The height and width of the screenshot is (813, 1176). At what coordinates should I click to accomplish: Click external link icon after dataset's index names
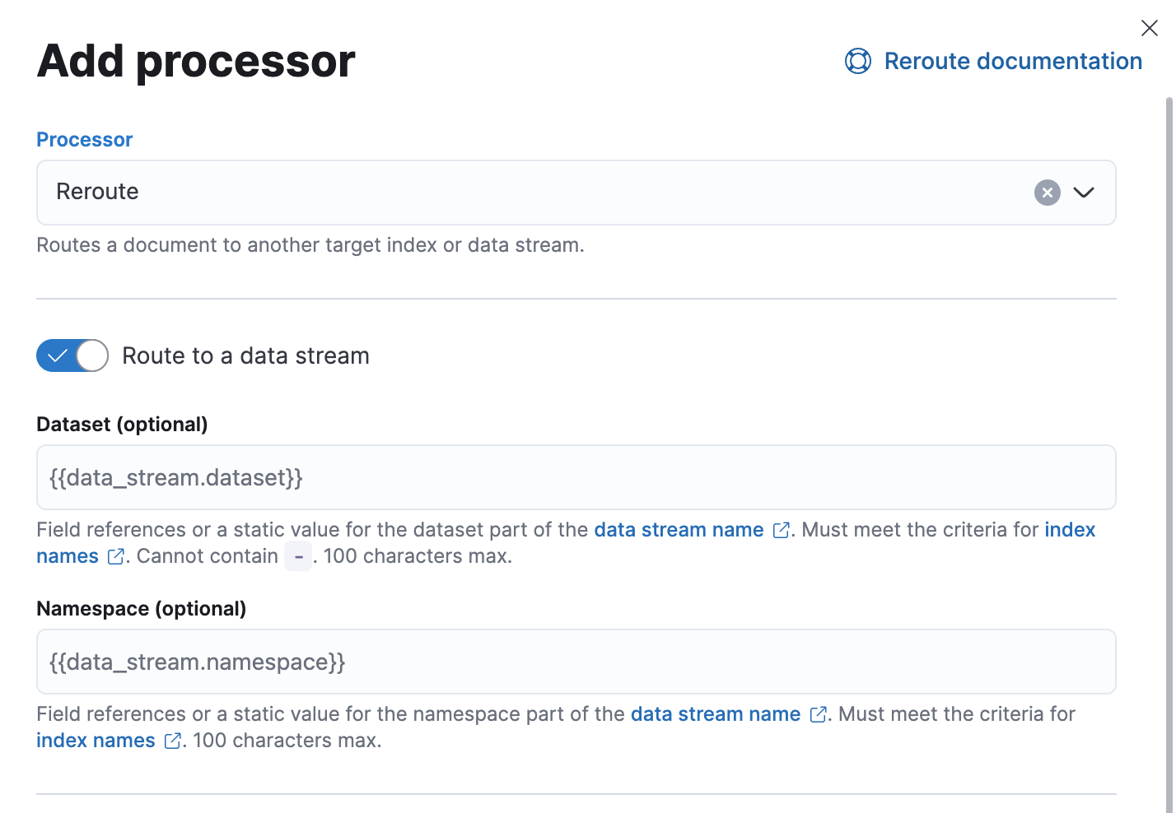[x=116, y=557]
